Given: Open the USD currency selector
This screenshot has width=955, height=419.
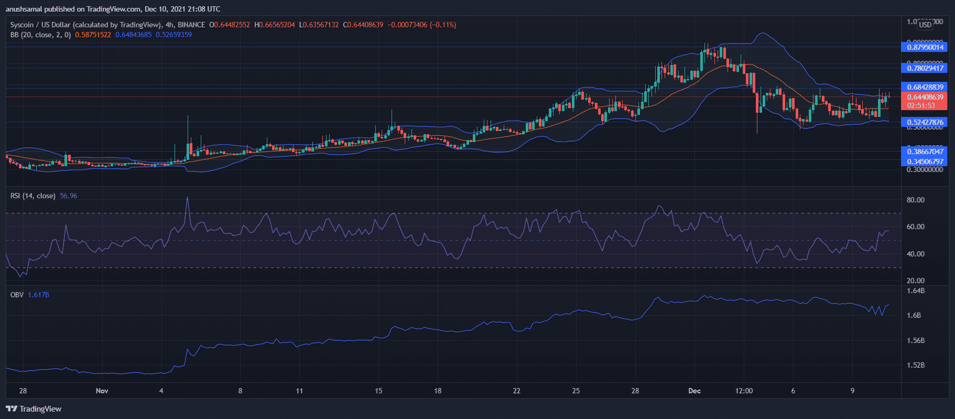Looking at the screenshot, I should [925, 25].
